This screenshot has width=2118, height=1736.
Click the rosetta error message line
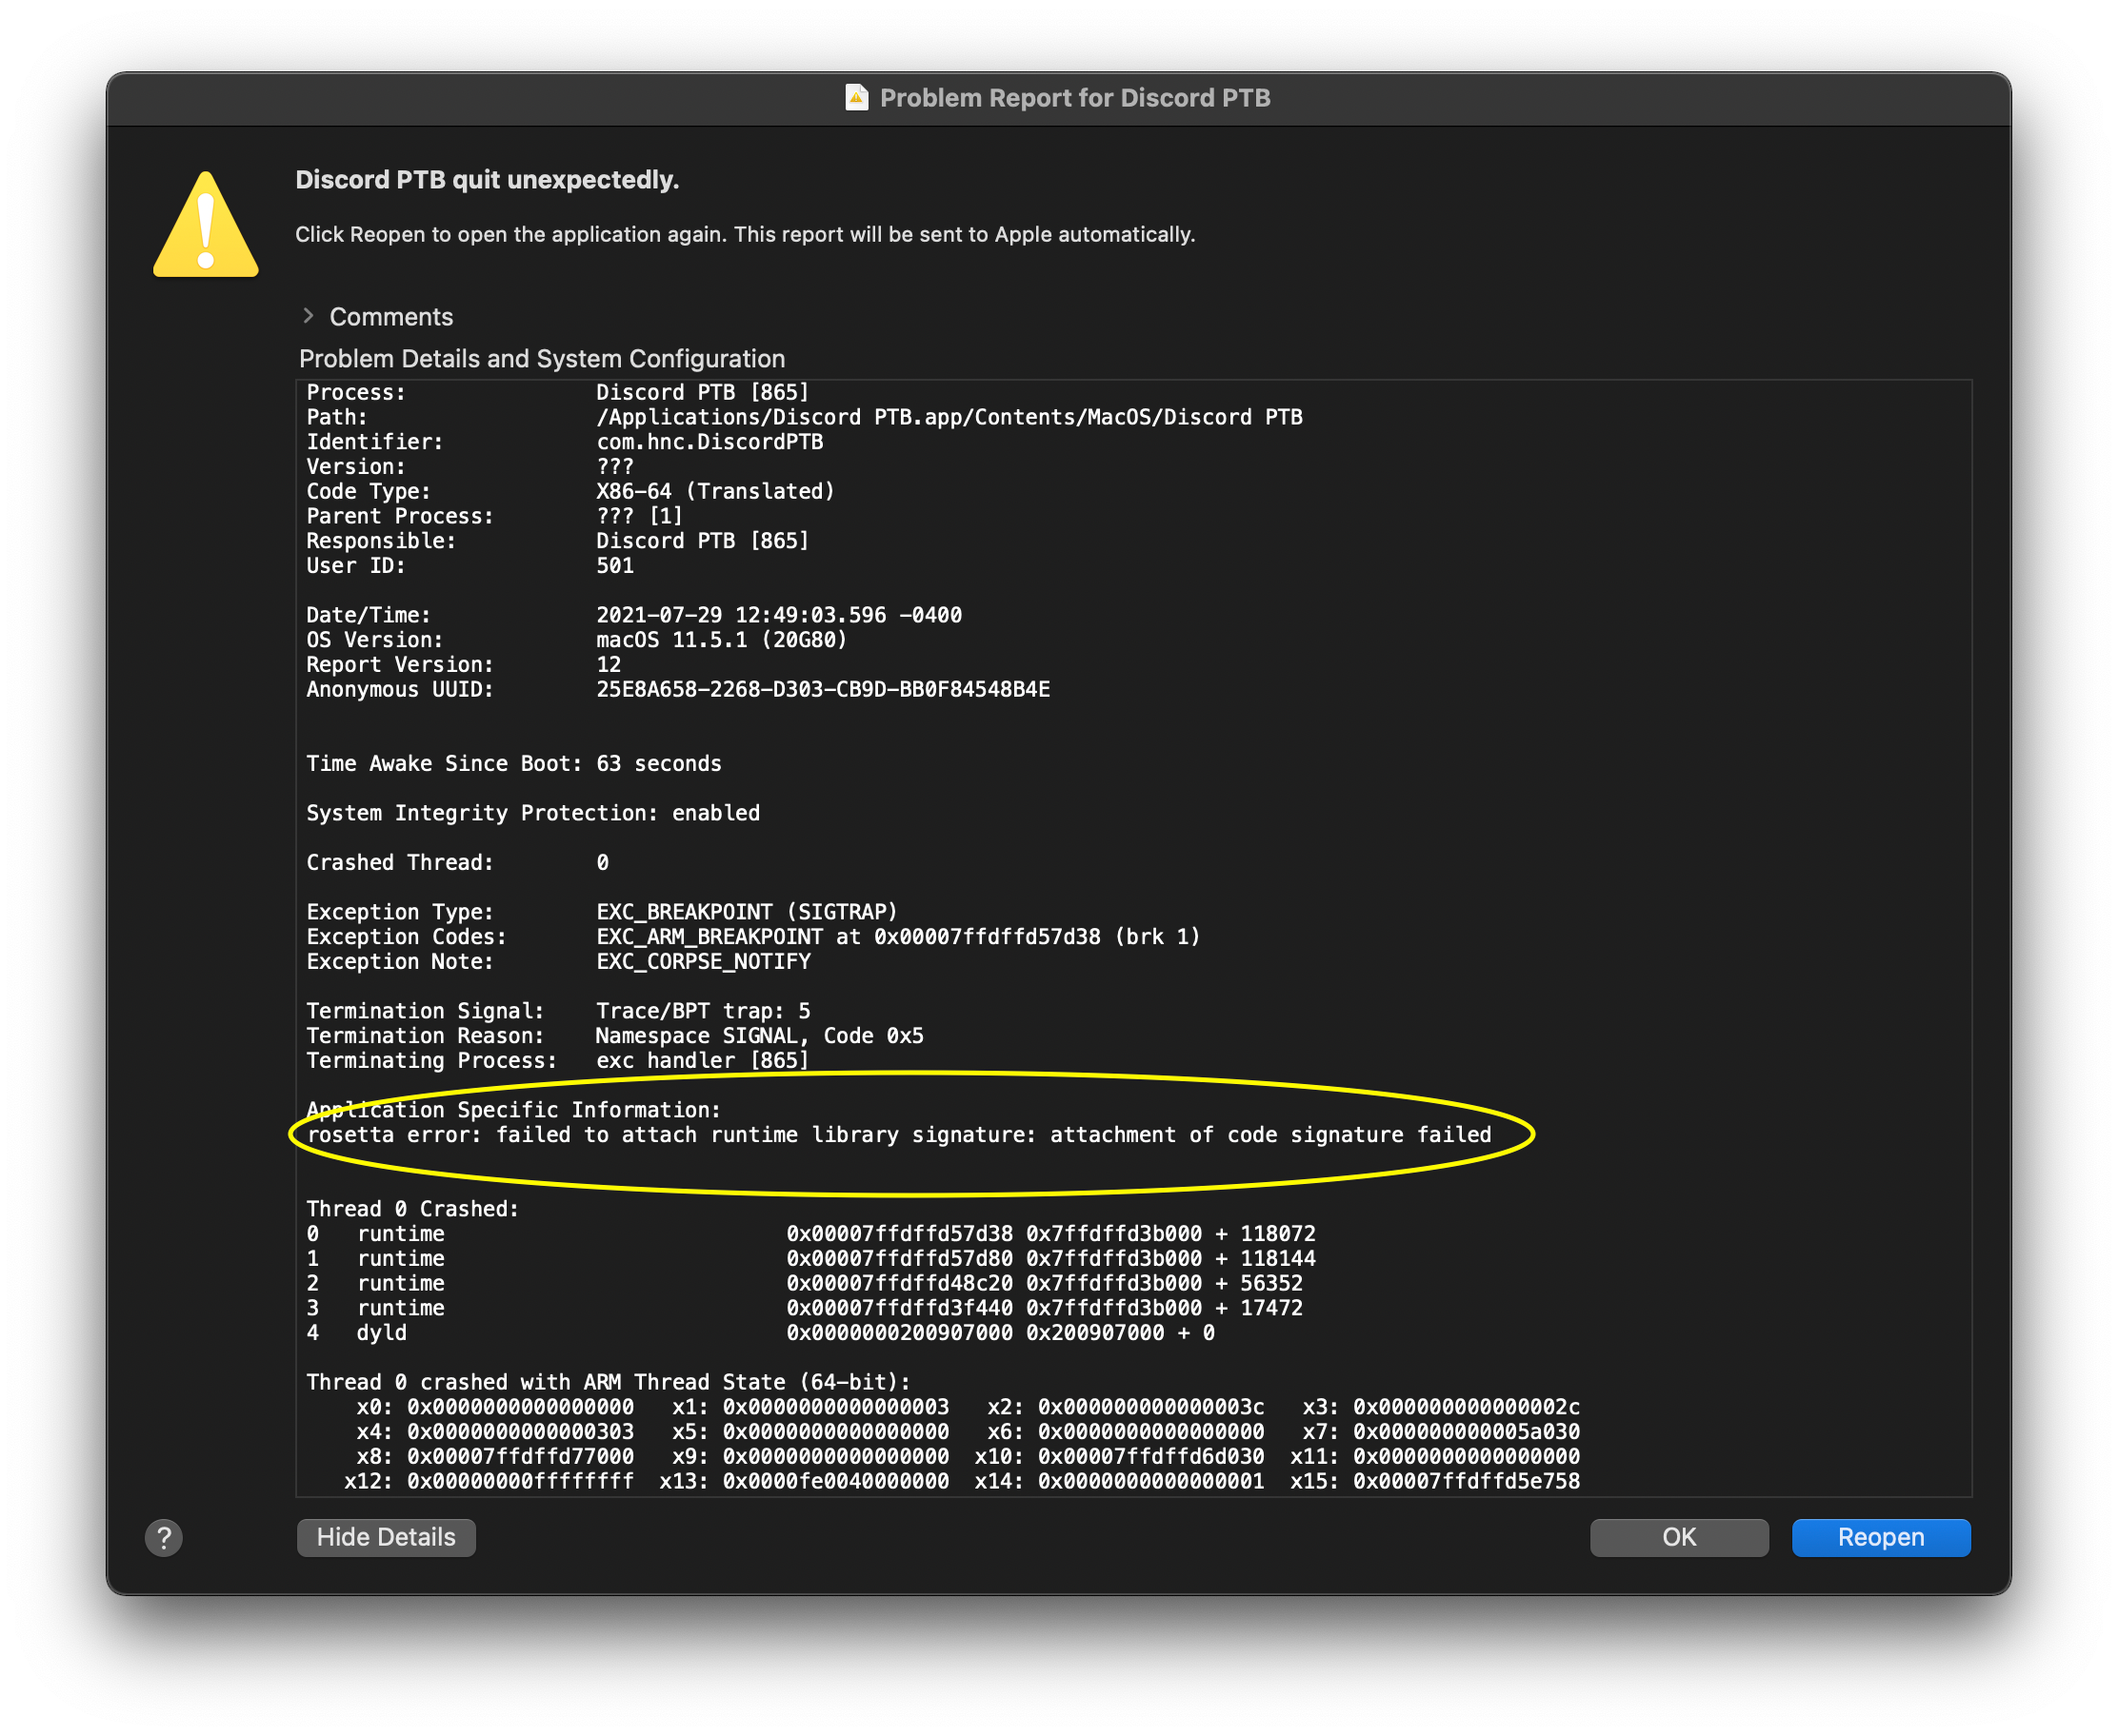(x=898, y=1135)
